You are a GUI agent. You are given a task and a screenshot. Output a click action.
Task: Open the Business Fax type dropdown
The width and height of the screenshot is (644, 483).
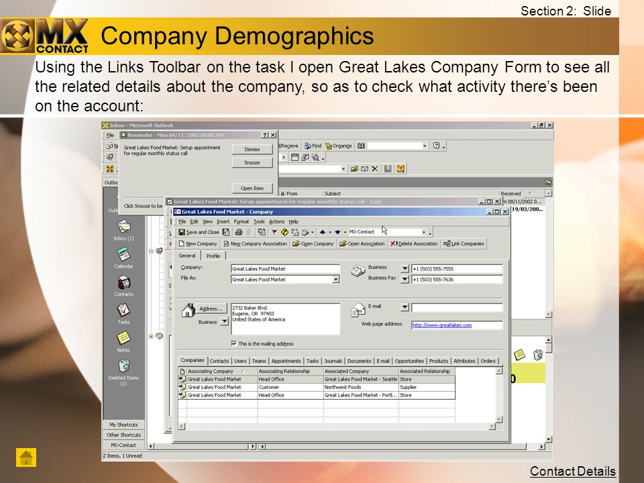(x=405, y=279)
